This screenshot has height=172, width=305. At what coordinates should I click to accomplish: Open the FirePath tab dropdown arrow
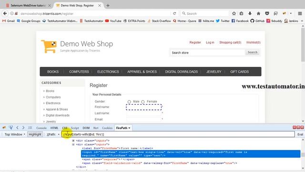(x=129, y=128)
